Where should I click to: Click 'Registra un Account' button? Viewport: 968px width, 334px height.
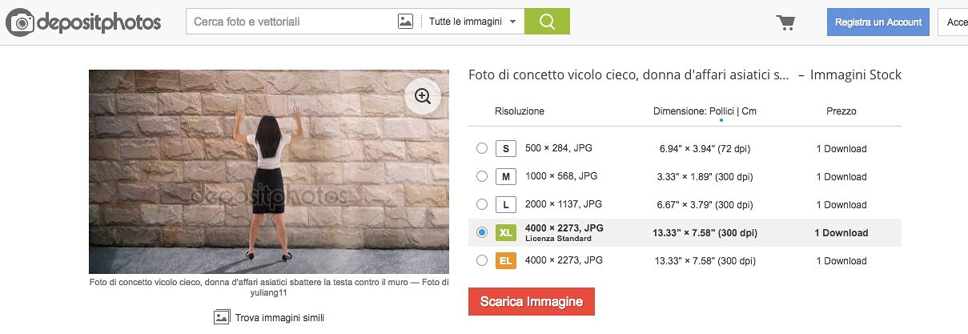click(878, 22)
